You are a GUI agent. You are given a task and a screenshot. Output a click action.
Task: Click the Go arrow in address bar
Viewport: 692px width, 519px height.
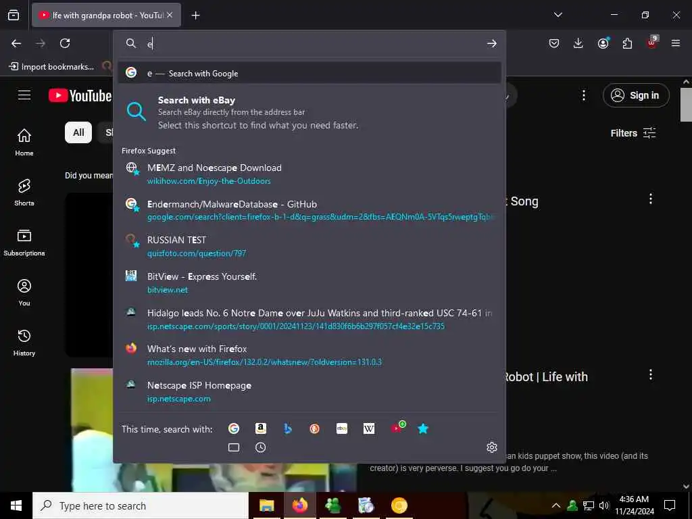point(492,43)
